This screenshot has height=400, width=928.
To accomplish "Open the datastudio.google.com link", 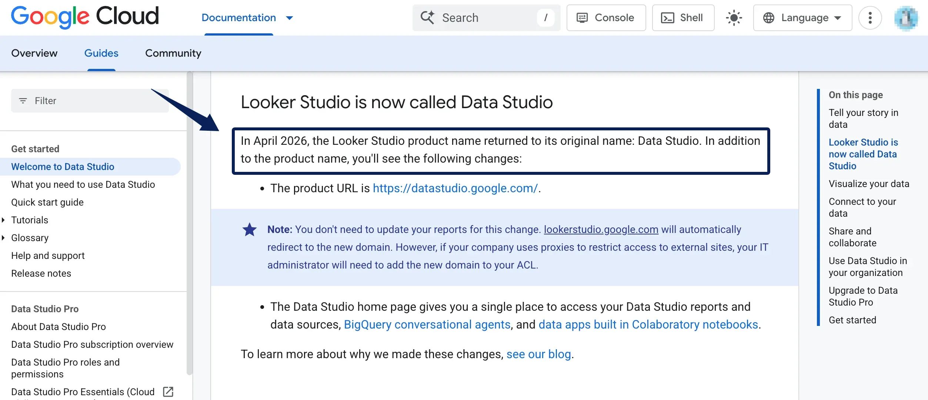I will pyautogui.click(x=455, y=188).
